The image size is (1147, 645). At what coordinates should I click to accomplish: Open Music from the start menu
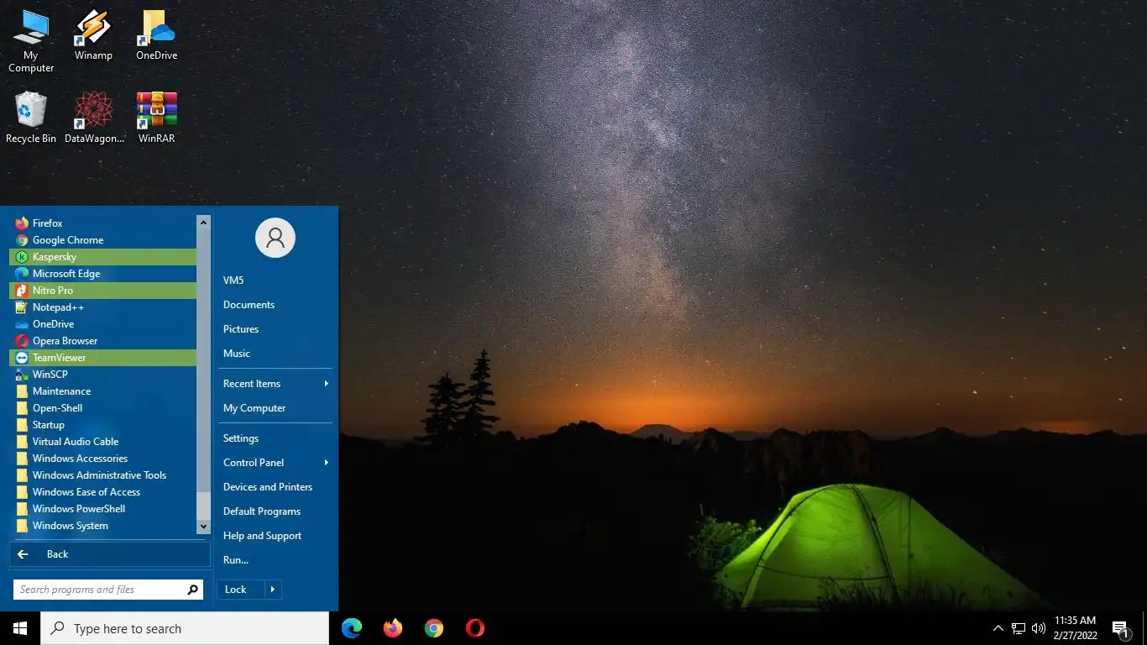[275, 354]
